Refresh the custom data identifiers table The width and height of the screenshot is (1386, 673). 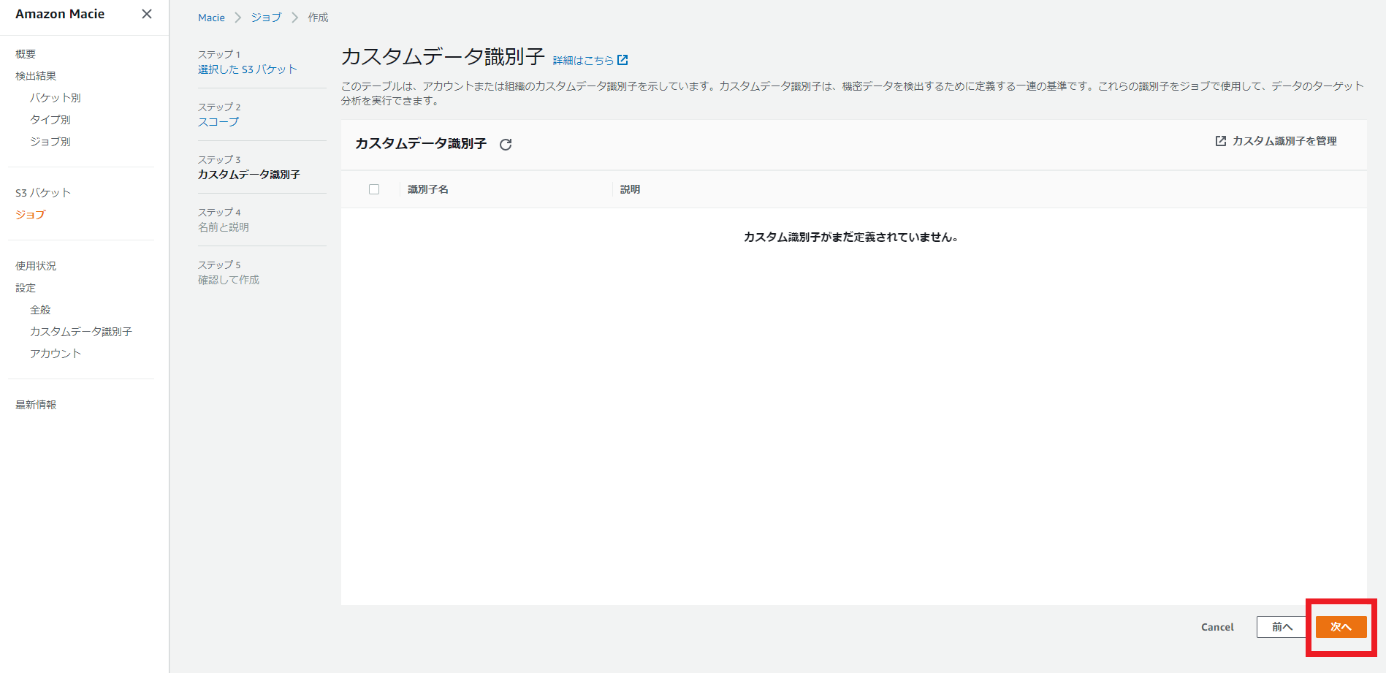pyautogui.click(x=506, y=145)
